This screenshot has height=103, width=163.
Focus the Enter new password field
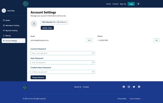point(63,63)
